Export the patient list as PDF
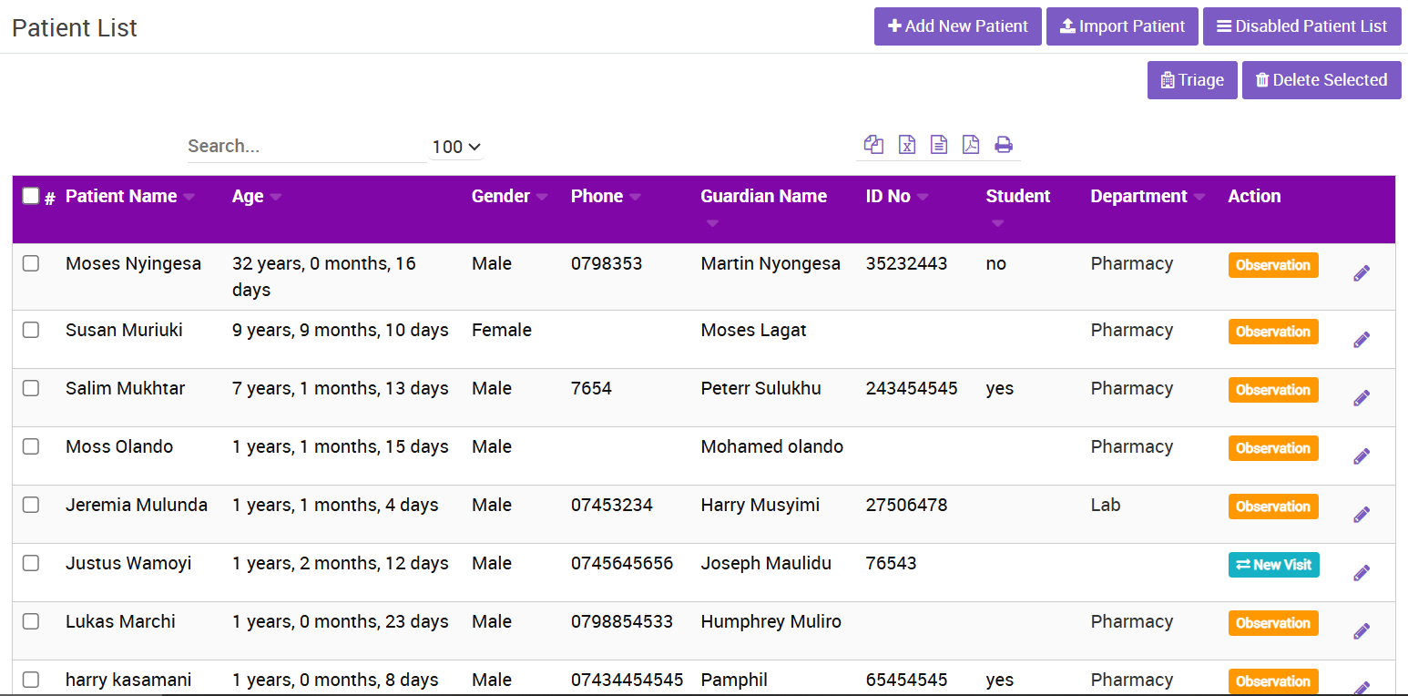 coord(971,145)
